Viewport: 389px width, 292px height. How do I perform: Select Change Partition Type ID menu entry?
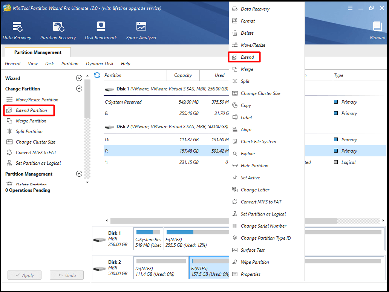[267, 238]
